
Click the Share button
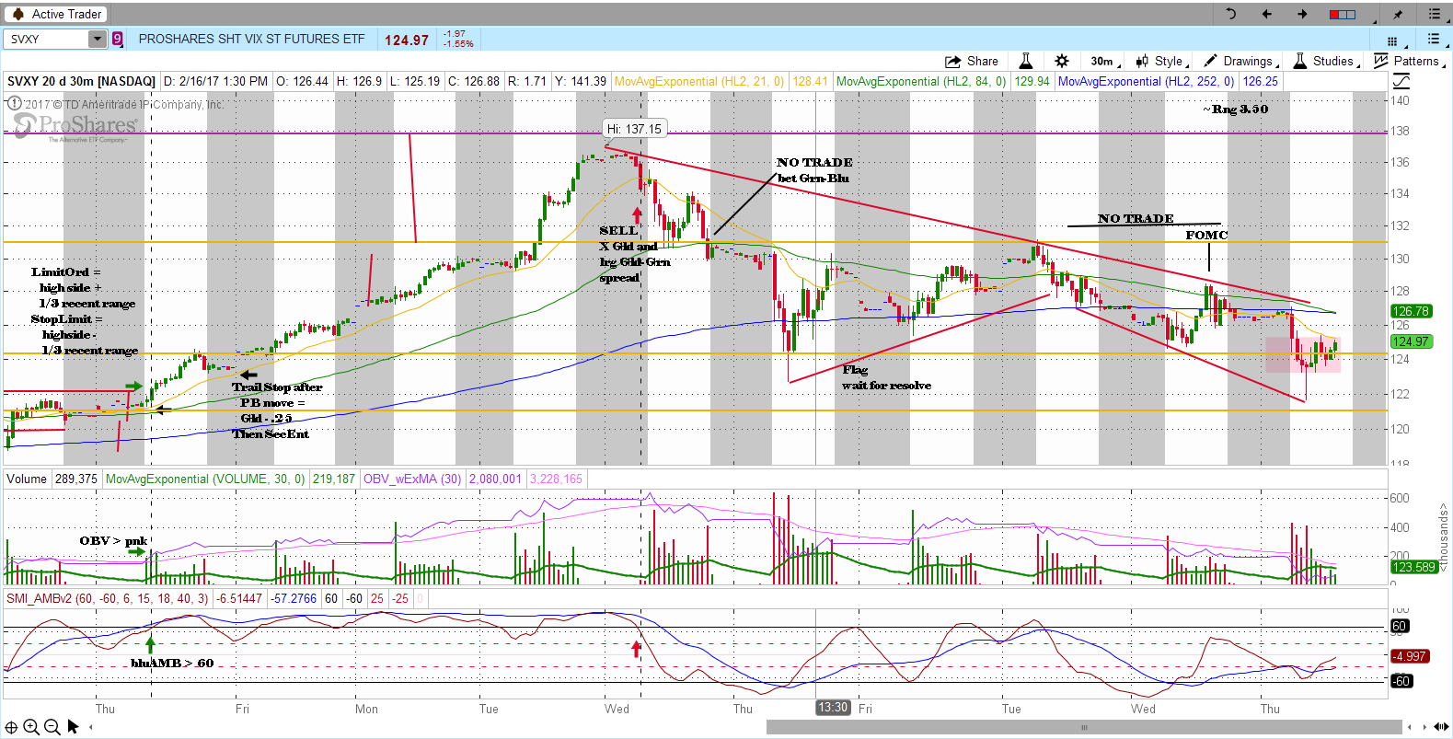point(972,61)
